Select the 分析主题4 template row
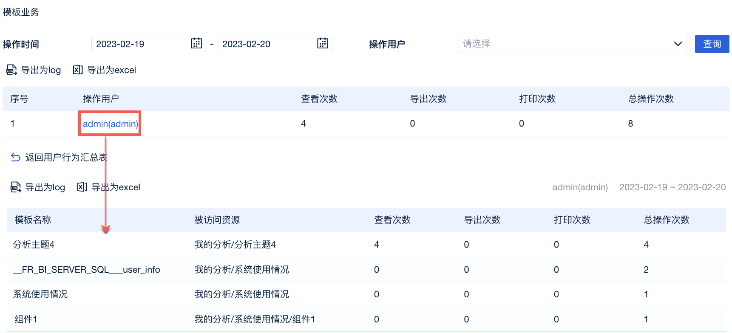732x333 pixels. click(34, 245)
